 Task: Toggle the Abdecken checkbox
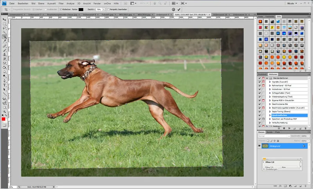(x=61, y=9)
